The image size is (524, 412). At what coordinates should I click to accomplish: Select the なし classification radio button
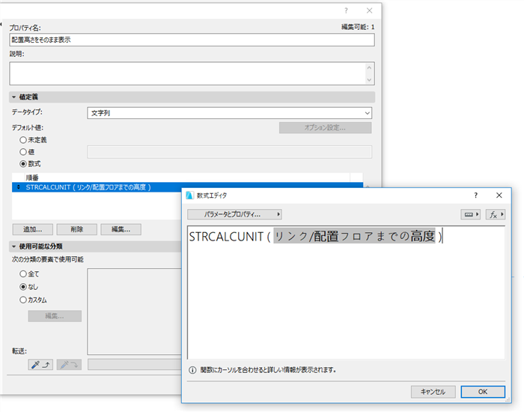click(23, 287)
